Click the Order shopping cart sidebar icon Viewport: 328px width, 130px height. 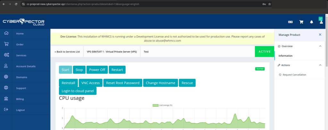pos(6,44)
